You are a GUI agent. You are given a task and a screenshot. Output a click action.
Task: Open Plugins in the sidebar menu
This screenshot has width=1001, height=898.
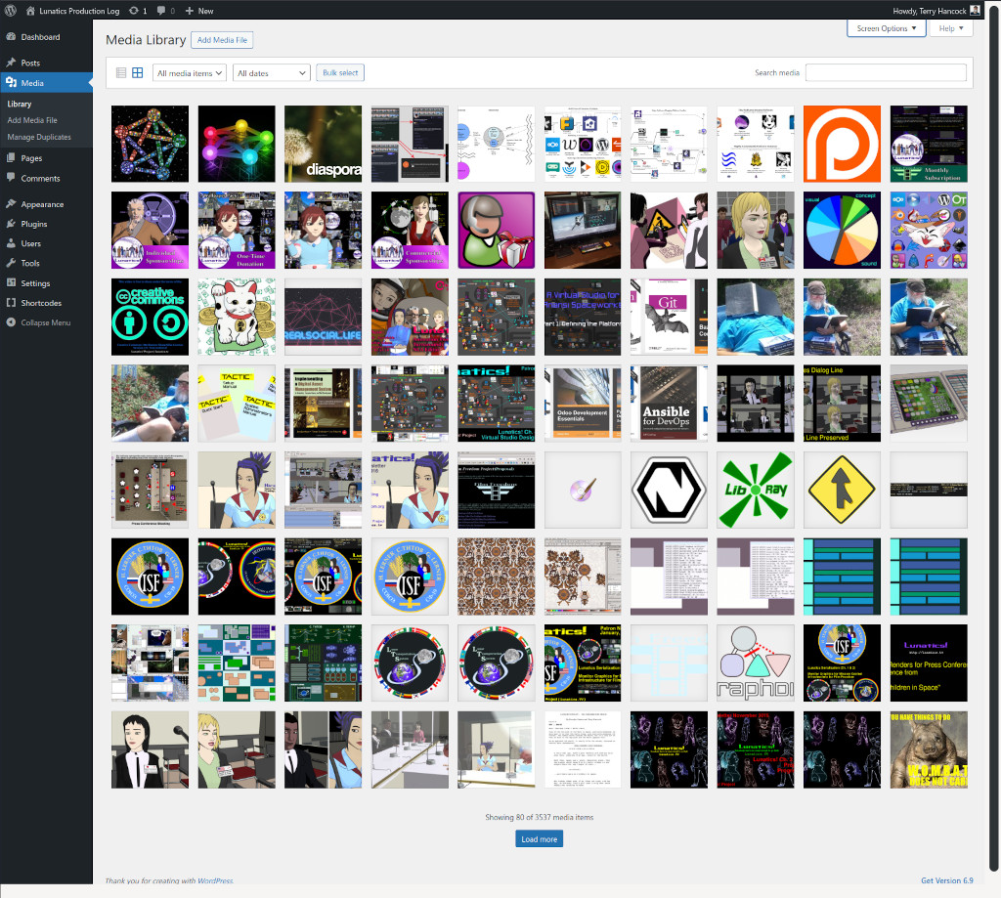pyautogui.click(x=34, y=224)
